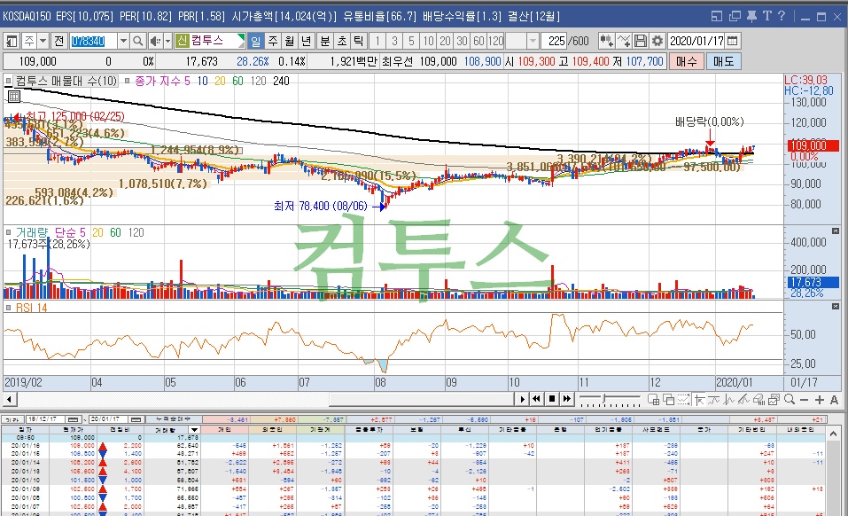Screen dimensions: 848x516
Task: Click the 매수 buy button
Action: 687,62
